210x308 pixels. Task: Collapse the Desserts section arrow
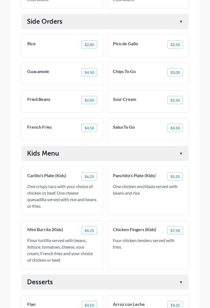point(181,282)
